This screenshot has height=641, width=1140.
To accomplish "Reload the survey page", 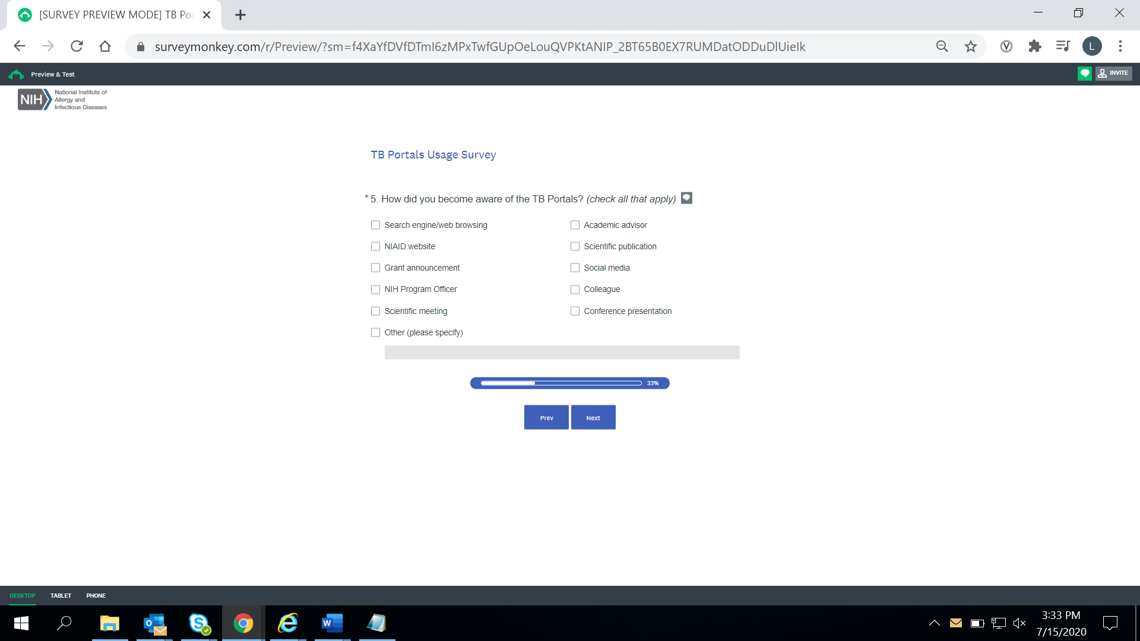I will [77, 46].
